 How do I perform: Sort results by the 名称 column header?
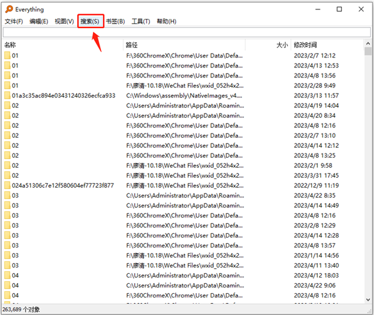tap(63, 45)
